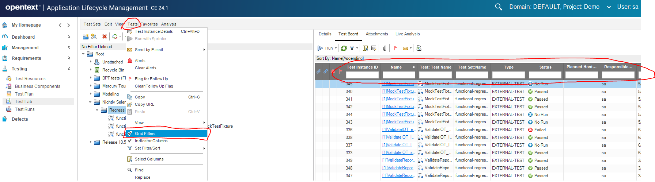The width and height of the screenshot is (655, 182).
Task: Click the attachment paperclip column header icon
Action: 319,71
